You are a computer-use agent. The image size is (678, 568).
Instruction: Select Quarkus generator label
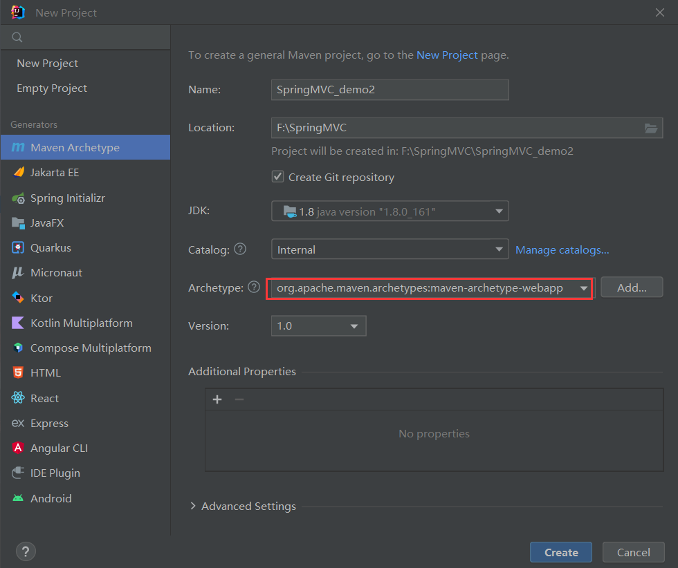[51, 248]
